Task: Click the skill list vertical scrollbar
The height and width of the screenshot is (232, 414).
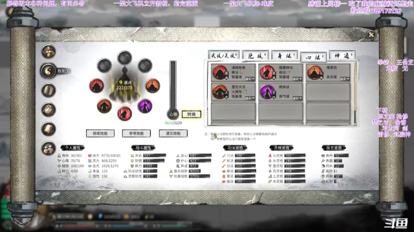Action: pos(355,92)
